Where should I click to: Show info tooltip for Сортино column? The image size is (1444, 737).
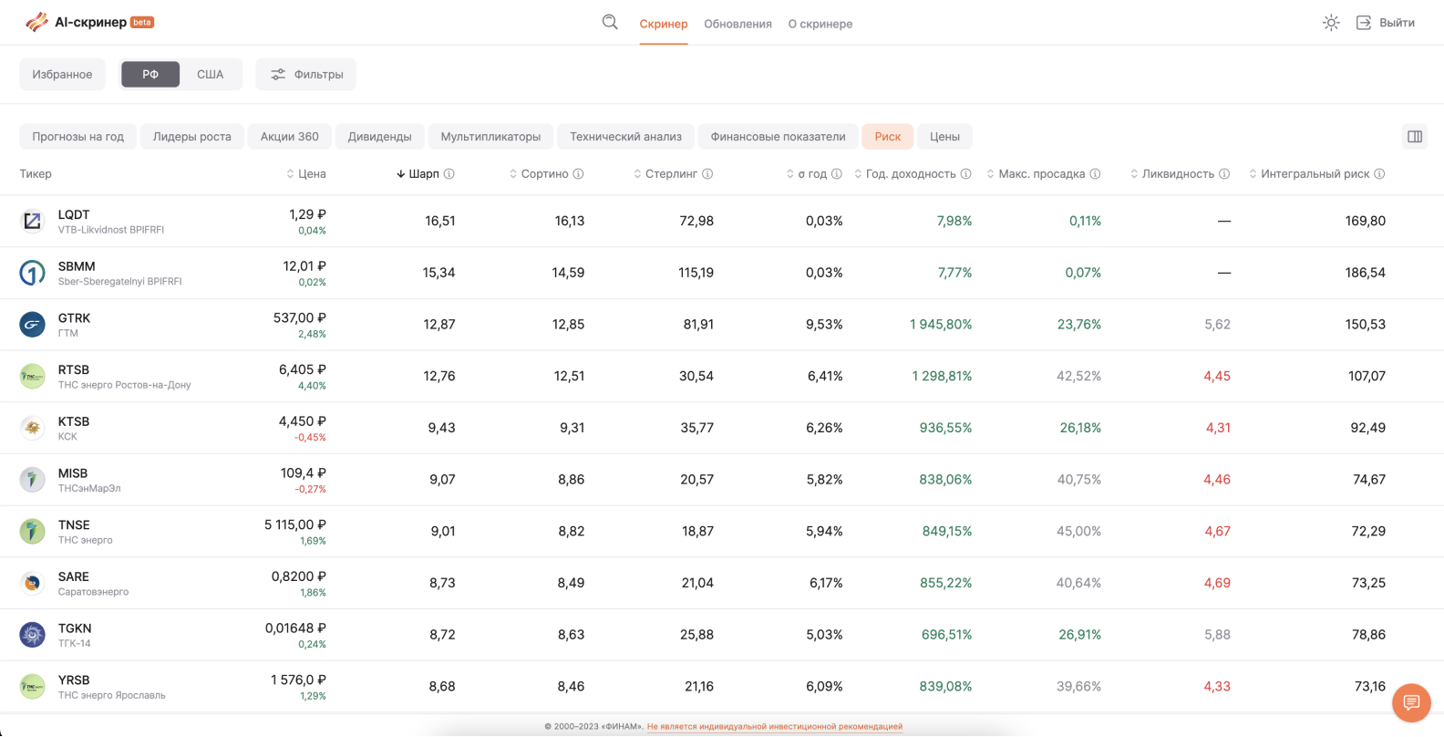click(578, 174)
